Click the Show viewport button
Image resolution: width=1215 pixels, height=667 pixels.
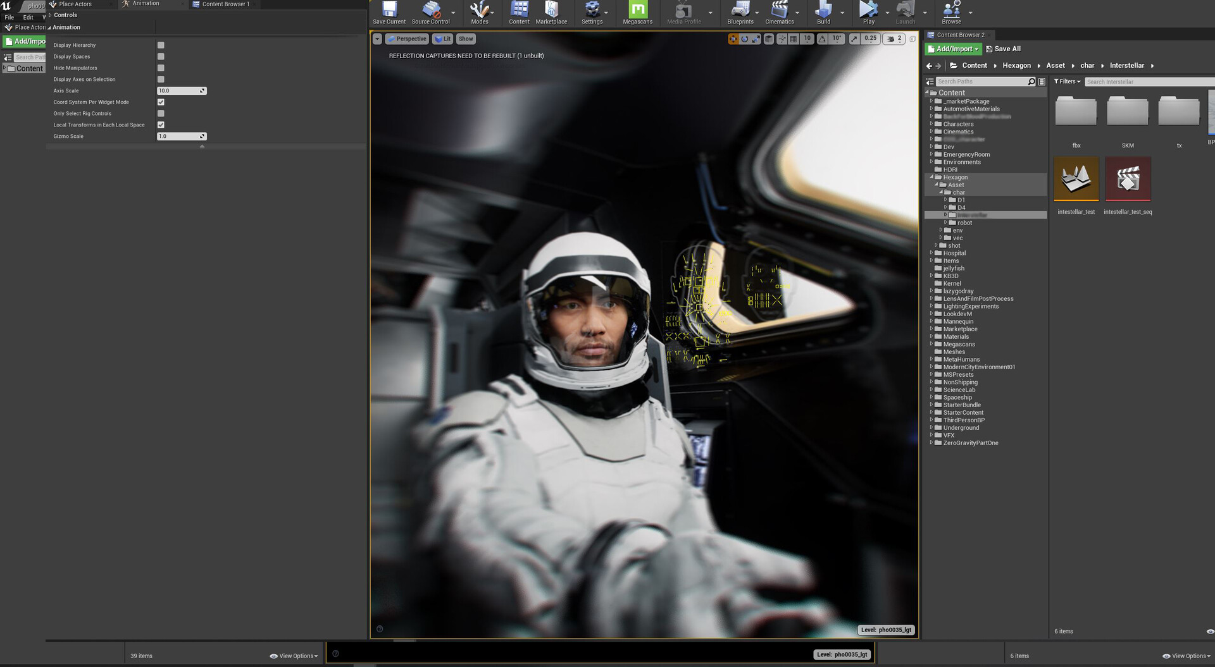(466, 39)
